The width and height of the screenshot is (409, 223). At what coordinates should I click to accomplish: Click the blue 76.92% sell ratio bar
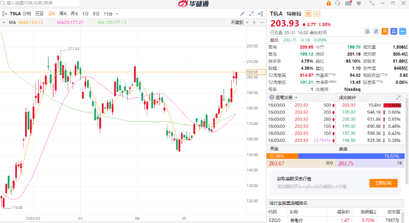[x=351, y=156]
